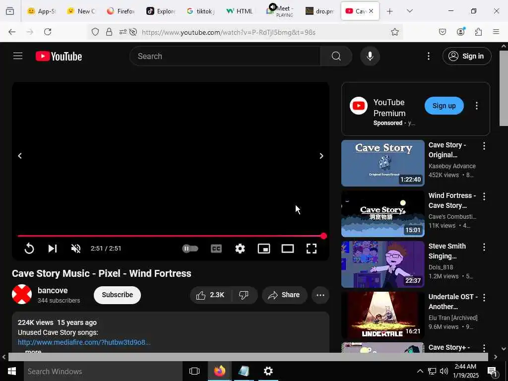508x381 pixels.
Task: Click Sign in on YouTube
Action: pyautogui.click(x=467, y=56)
